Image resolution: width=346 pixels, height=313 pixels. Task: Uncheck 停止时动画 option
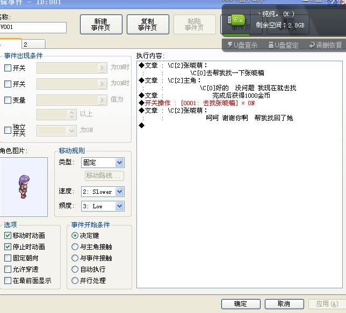8,247
